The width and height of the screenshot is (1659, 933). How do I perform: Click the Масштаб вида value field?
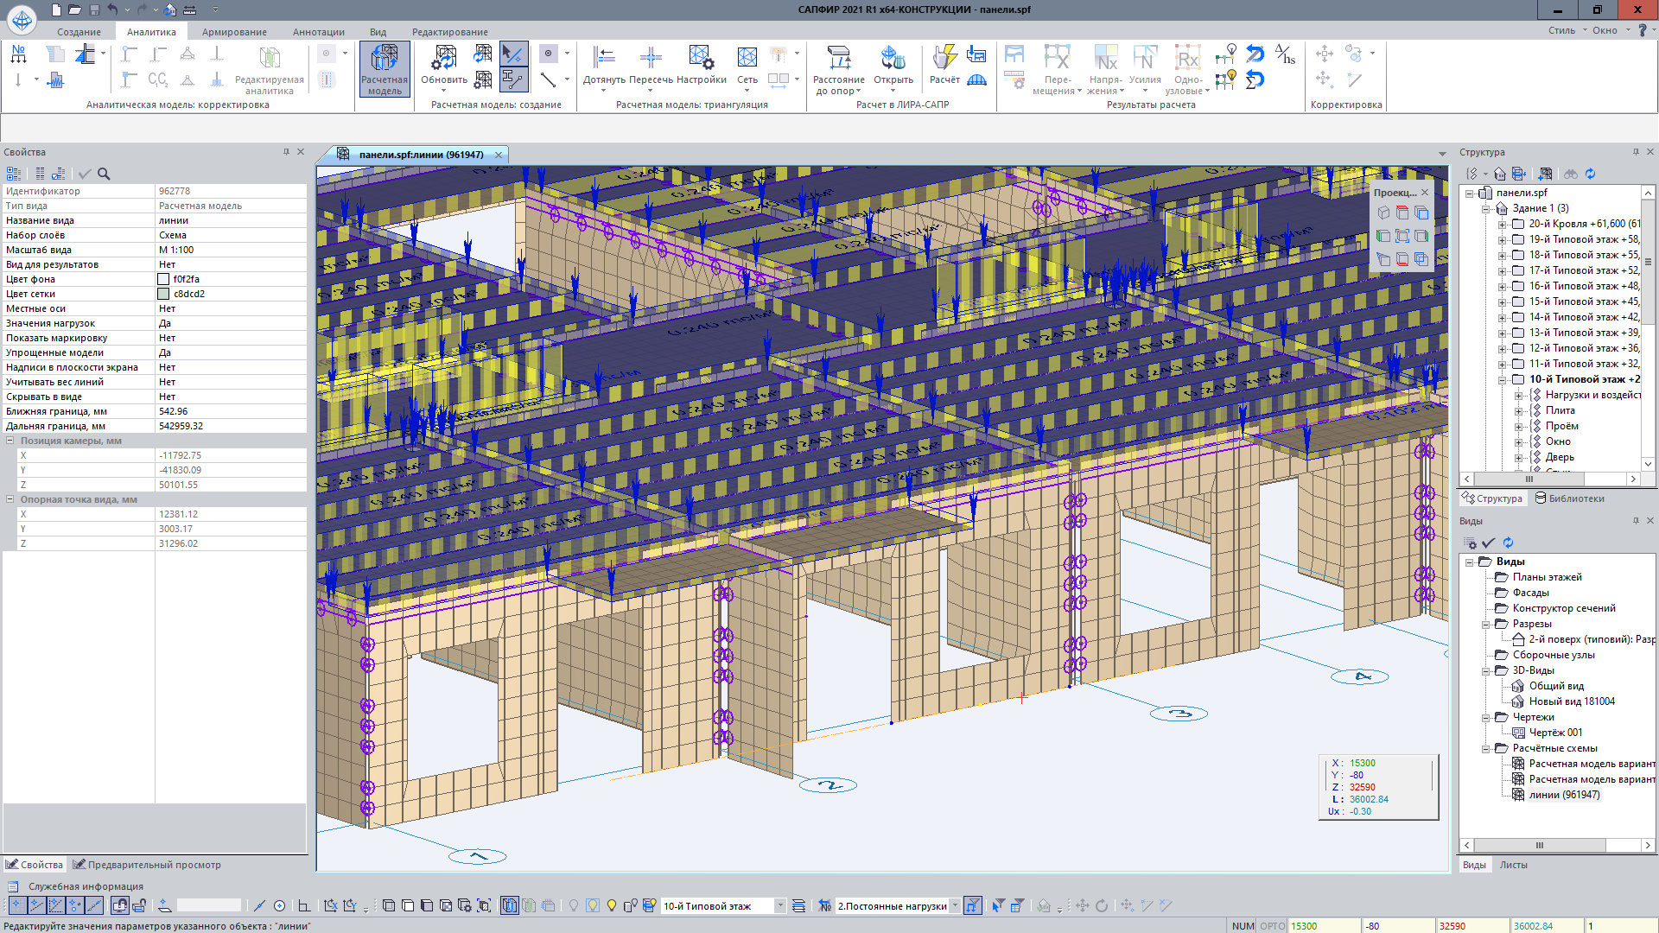tap(230, 250)
